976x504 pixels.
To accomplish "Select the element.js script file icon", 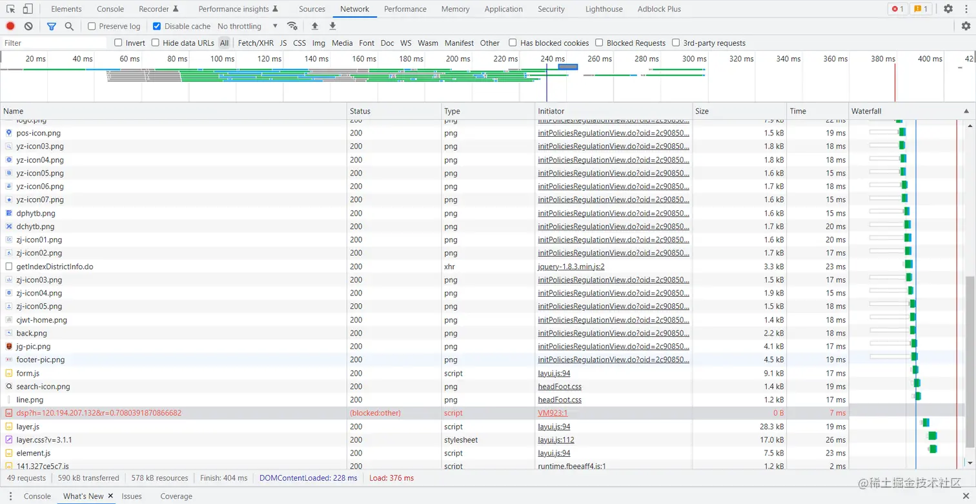I will [9, 453].
